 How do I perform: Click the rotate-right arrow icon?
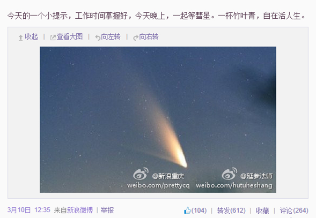pos(136,37)
